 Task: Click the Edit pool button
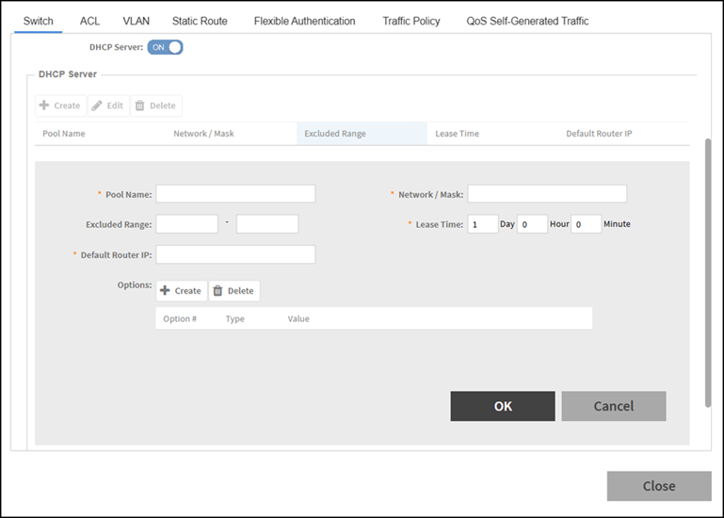point(108,105)
